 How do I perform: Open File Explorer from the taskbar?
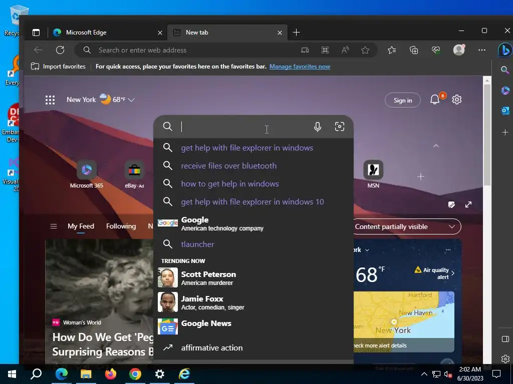pos(86,374)
